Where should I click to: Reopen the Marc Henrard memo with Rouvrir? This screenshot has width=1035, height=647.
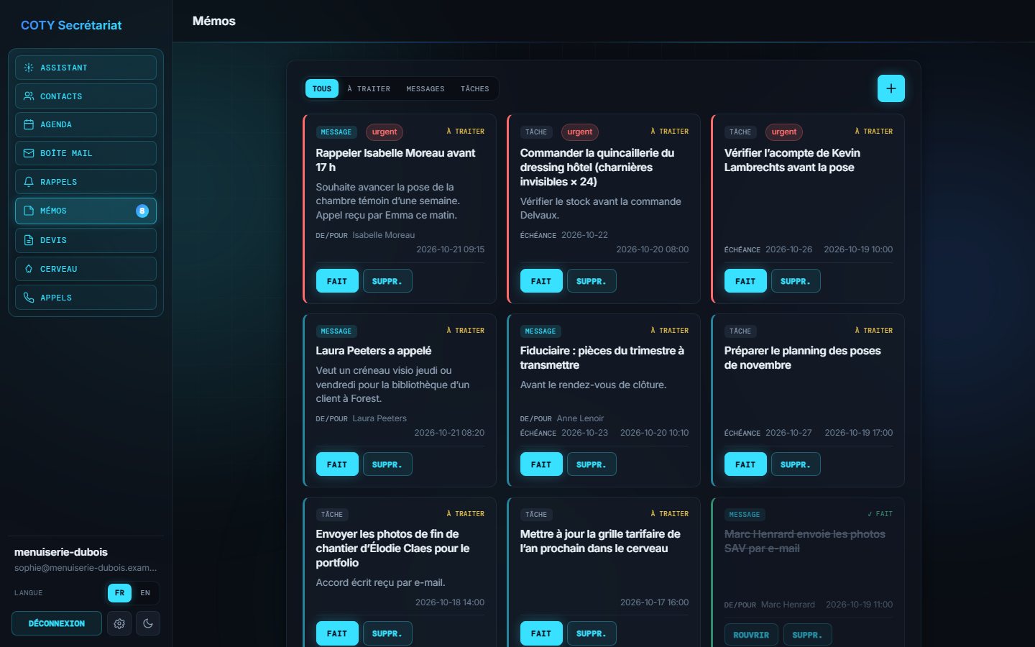point(751,635)
